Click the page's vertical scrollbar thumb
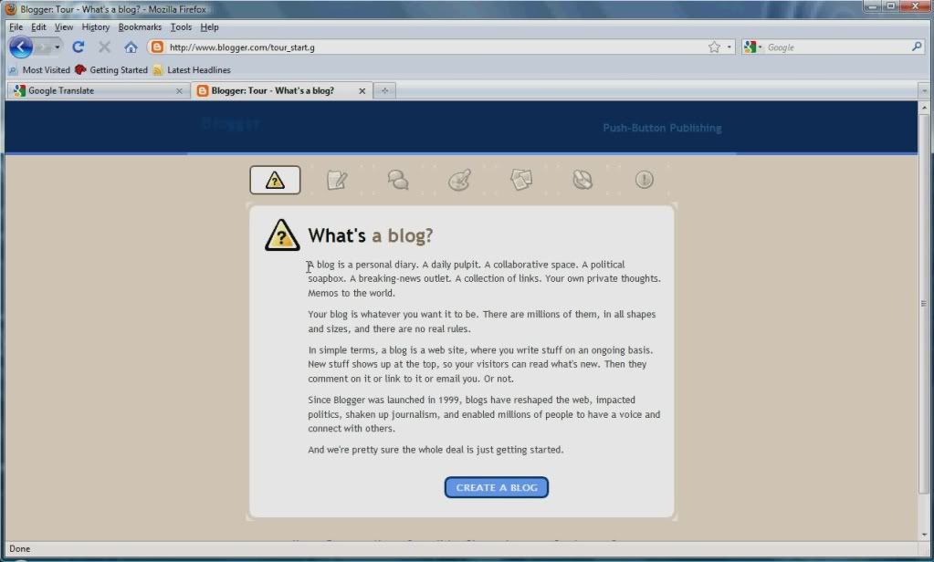934x562 pixels. pyautogui.click(x=924, y=304)
